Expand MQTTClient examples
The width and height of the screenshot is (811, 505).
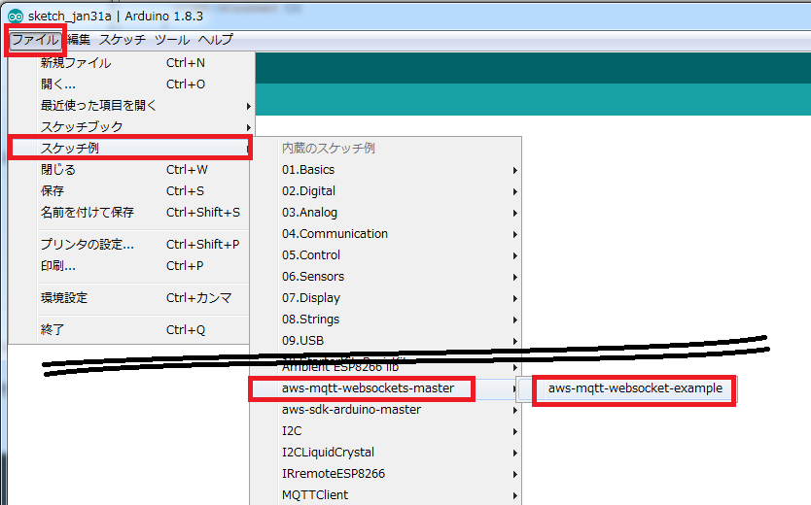385,494
